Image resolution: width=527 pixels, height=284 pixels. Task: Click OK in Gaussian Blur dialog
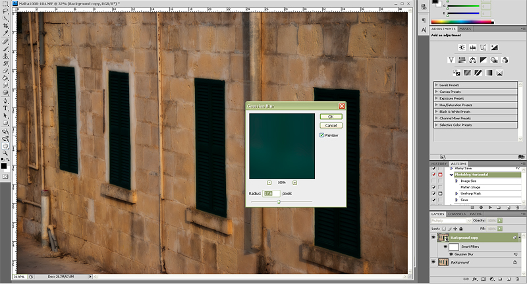coord(331,117)
